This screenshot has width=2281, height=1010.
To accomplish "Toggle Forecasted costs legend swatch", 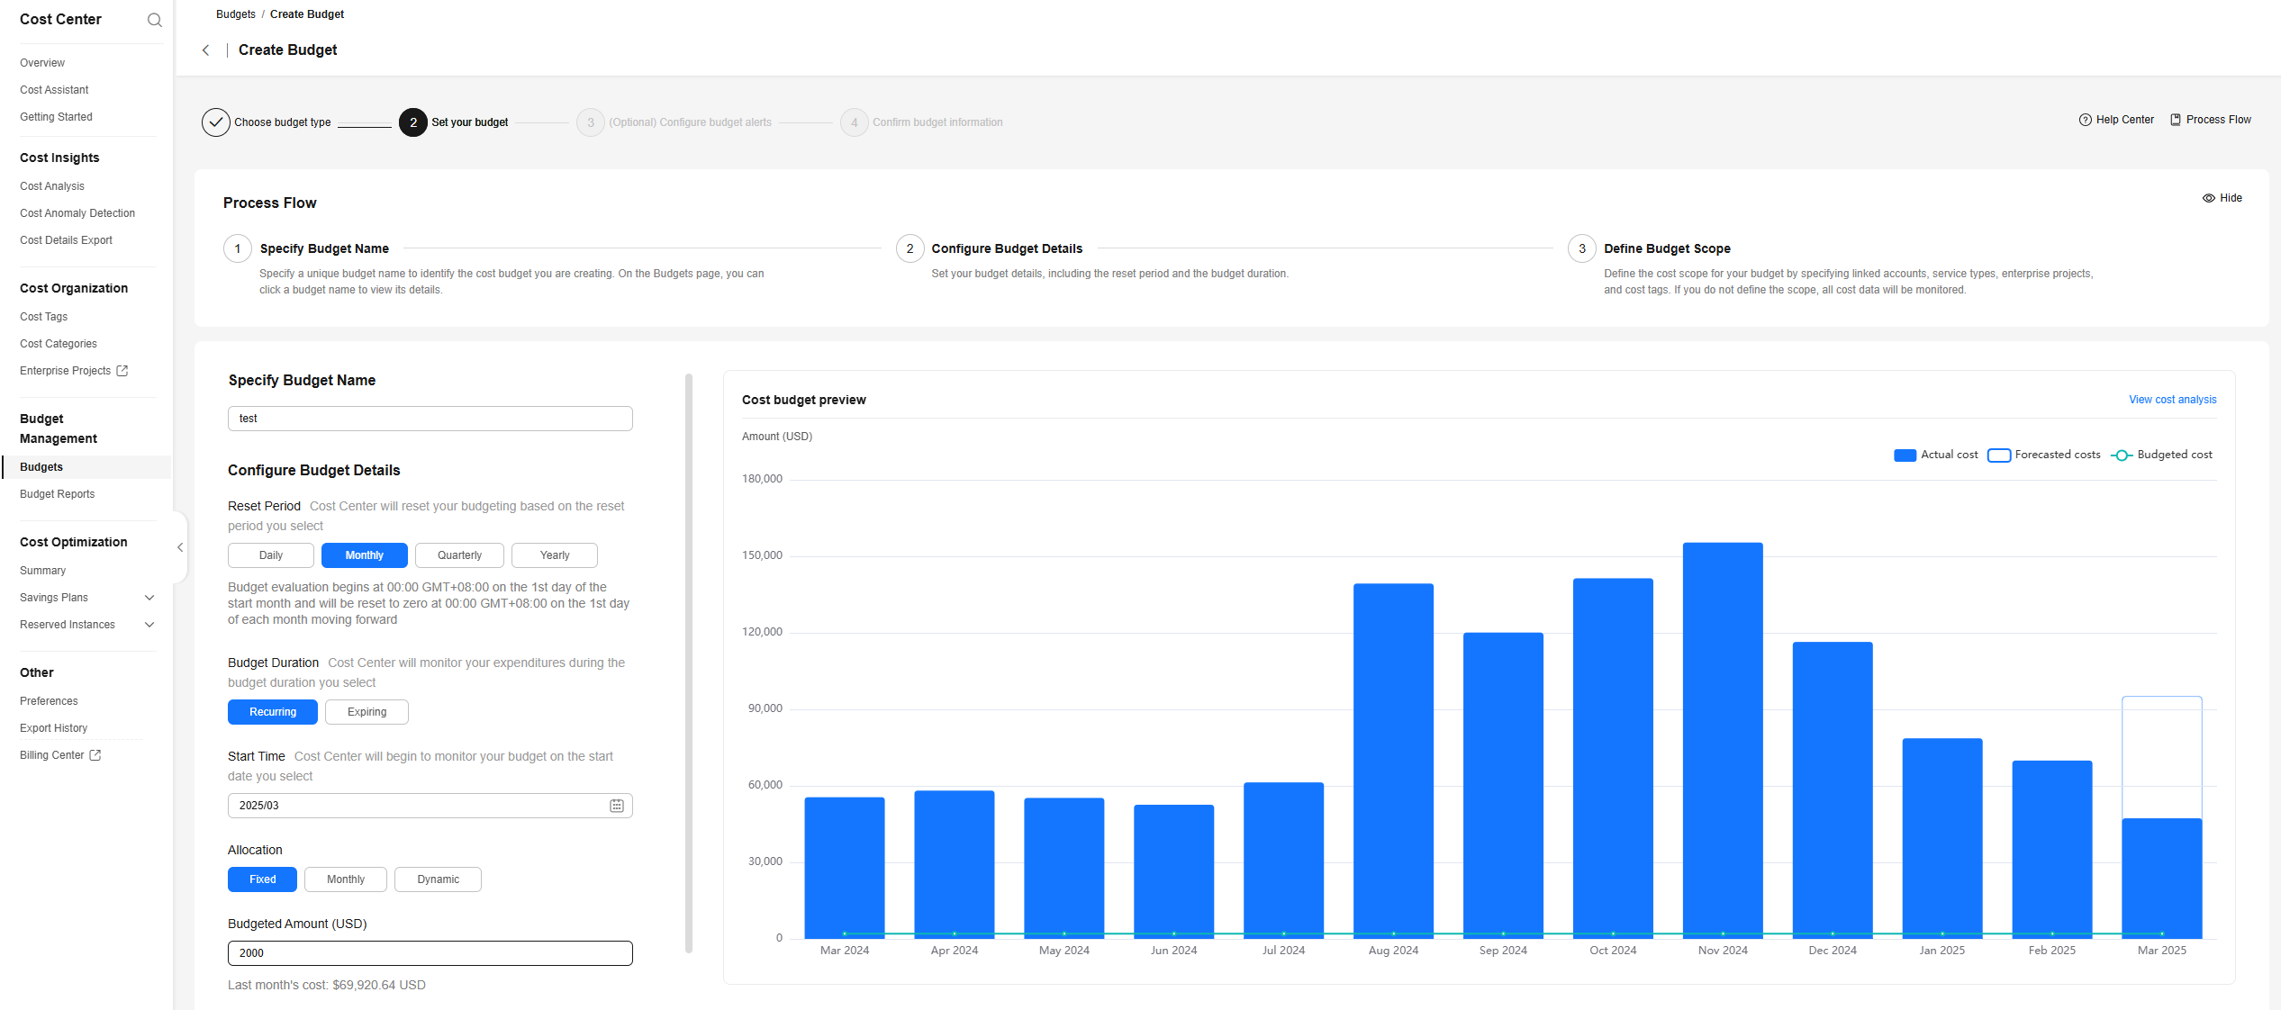I will 1999,455.
